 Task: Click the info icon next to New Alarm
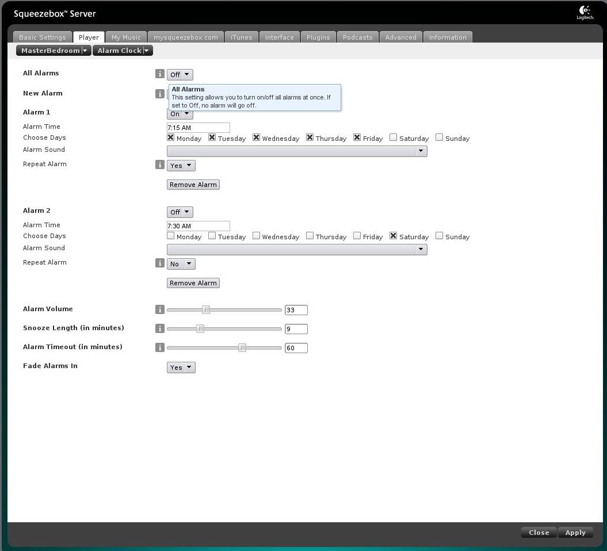coord(160,94)
